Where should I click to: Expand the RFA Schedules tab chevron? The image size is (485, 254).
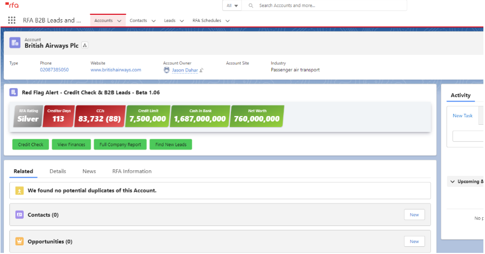[x=228, y=21]
